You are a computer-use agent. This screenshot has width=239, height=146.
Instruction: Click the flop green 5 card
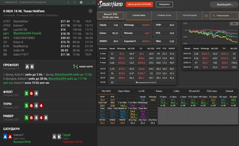(26, 93)
